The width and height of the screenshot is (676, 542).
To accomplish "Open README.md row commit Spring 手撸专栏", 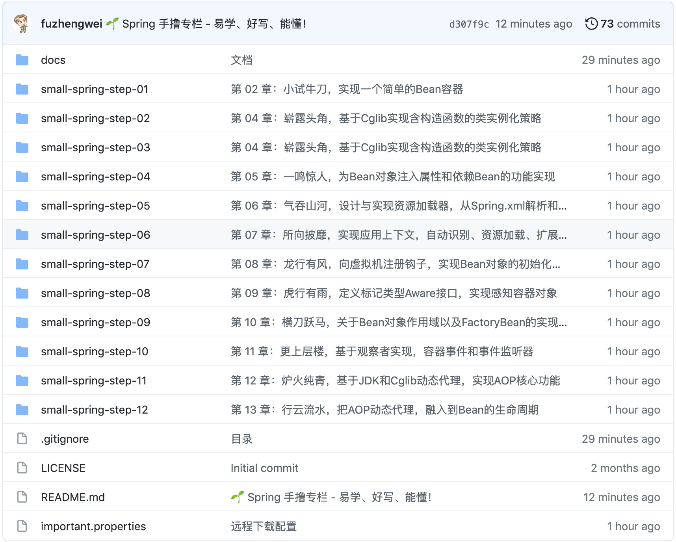I will tap(331, 497).
